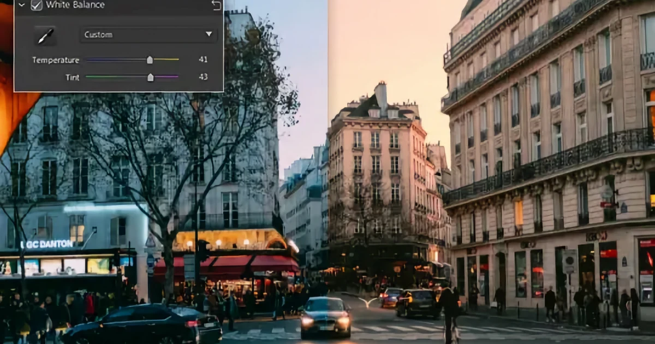The image size is (655, 344).
Task: Click the Tint slider handle
Action: click(x=150, y=77)
